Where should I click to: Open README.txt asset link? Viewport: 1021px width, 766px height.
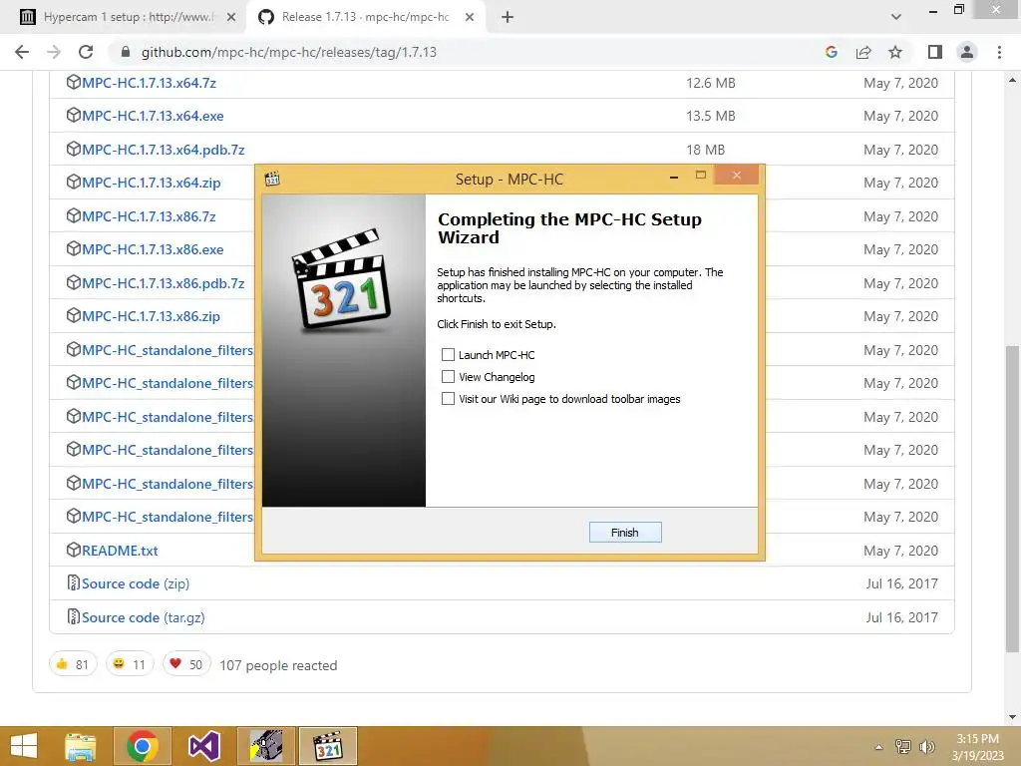coord(120,551)
